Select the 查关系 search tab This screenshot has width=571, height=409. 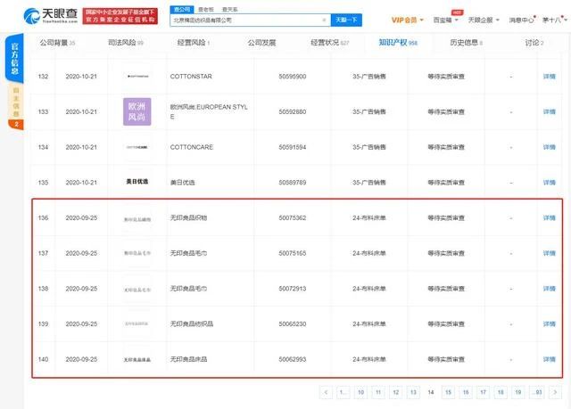(229, 10)
